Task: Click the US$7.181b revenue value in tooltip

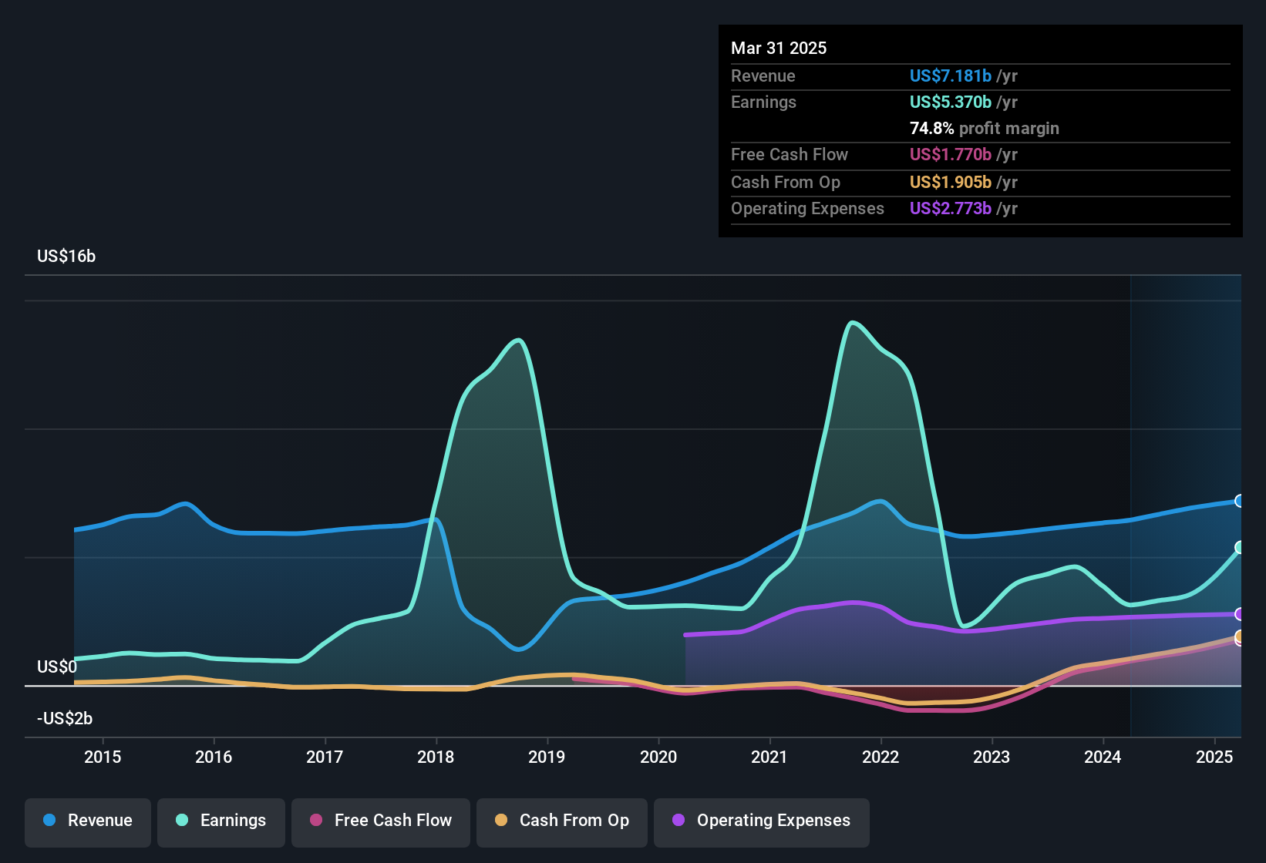Action: (950, 76)
